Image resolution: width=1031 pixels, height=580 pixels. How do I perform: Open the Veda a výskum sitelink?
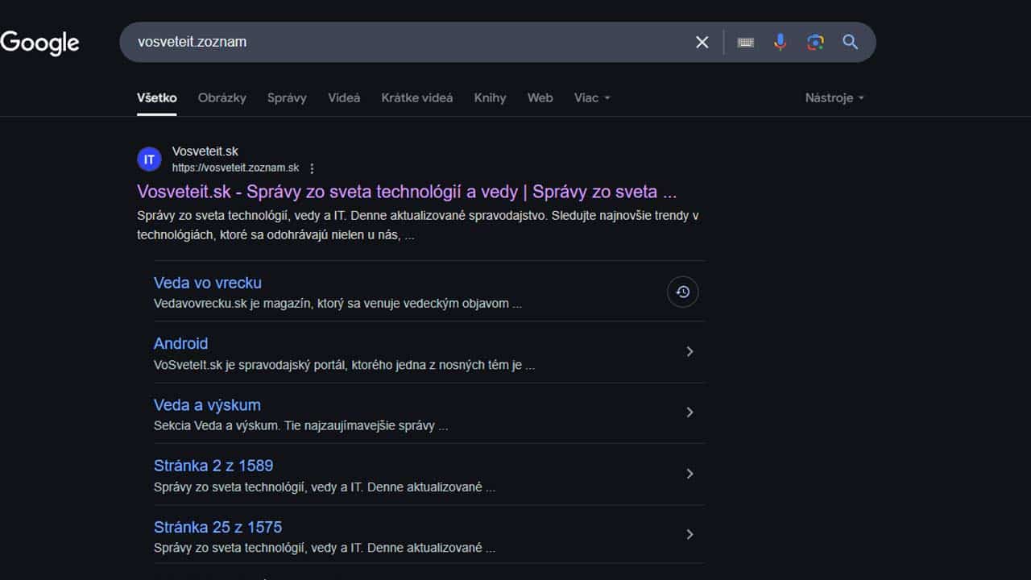[x=207, y=405]
